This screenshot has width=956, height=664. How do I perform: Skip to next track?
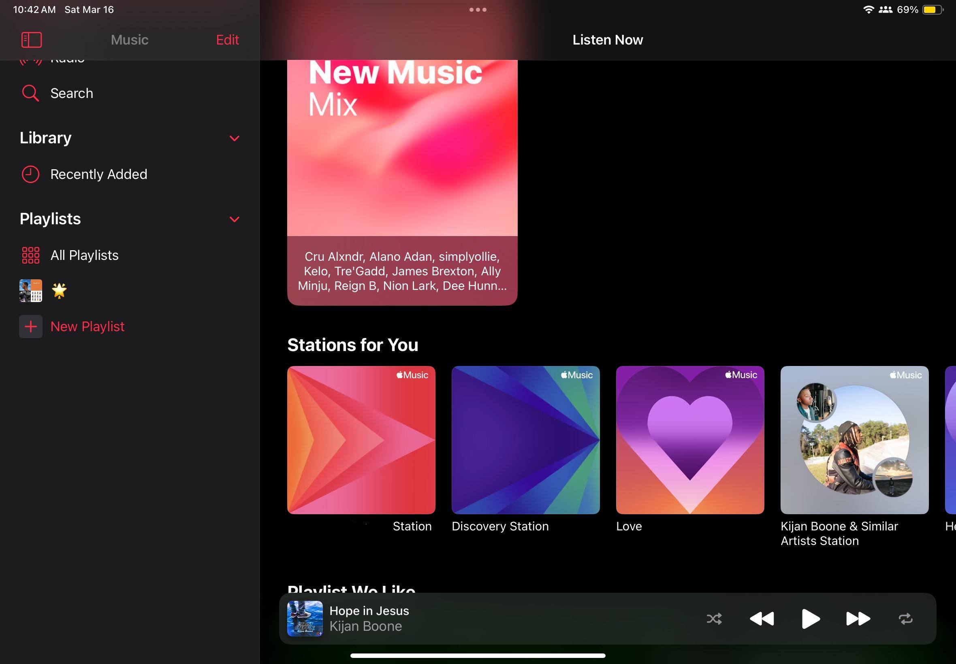[x=858, y=619]
